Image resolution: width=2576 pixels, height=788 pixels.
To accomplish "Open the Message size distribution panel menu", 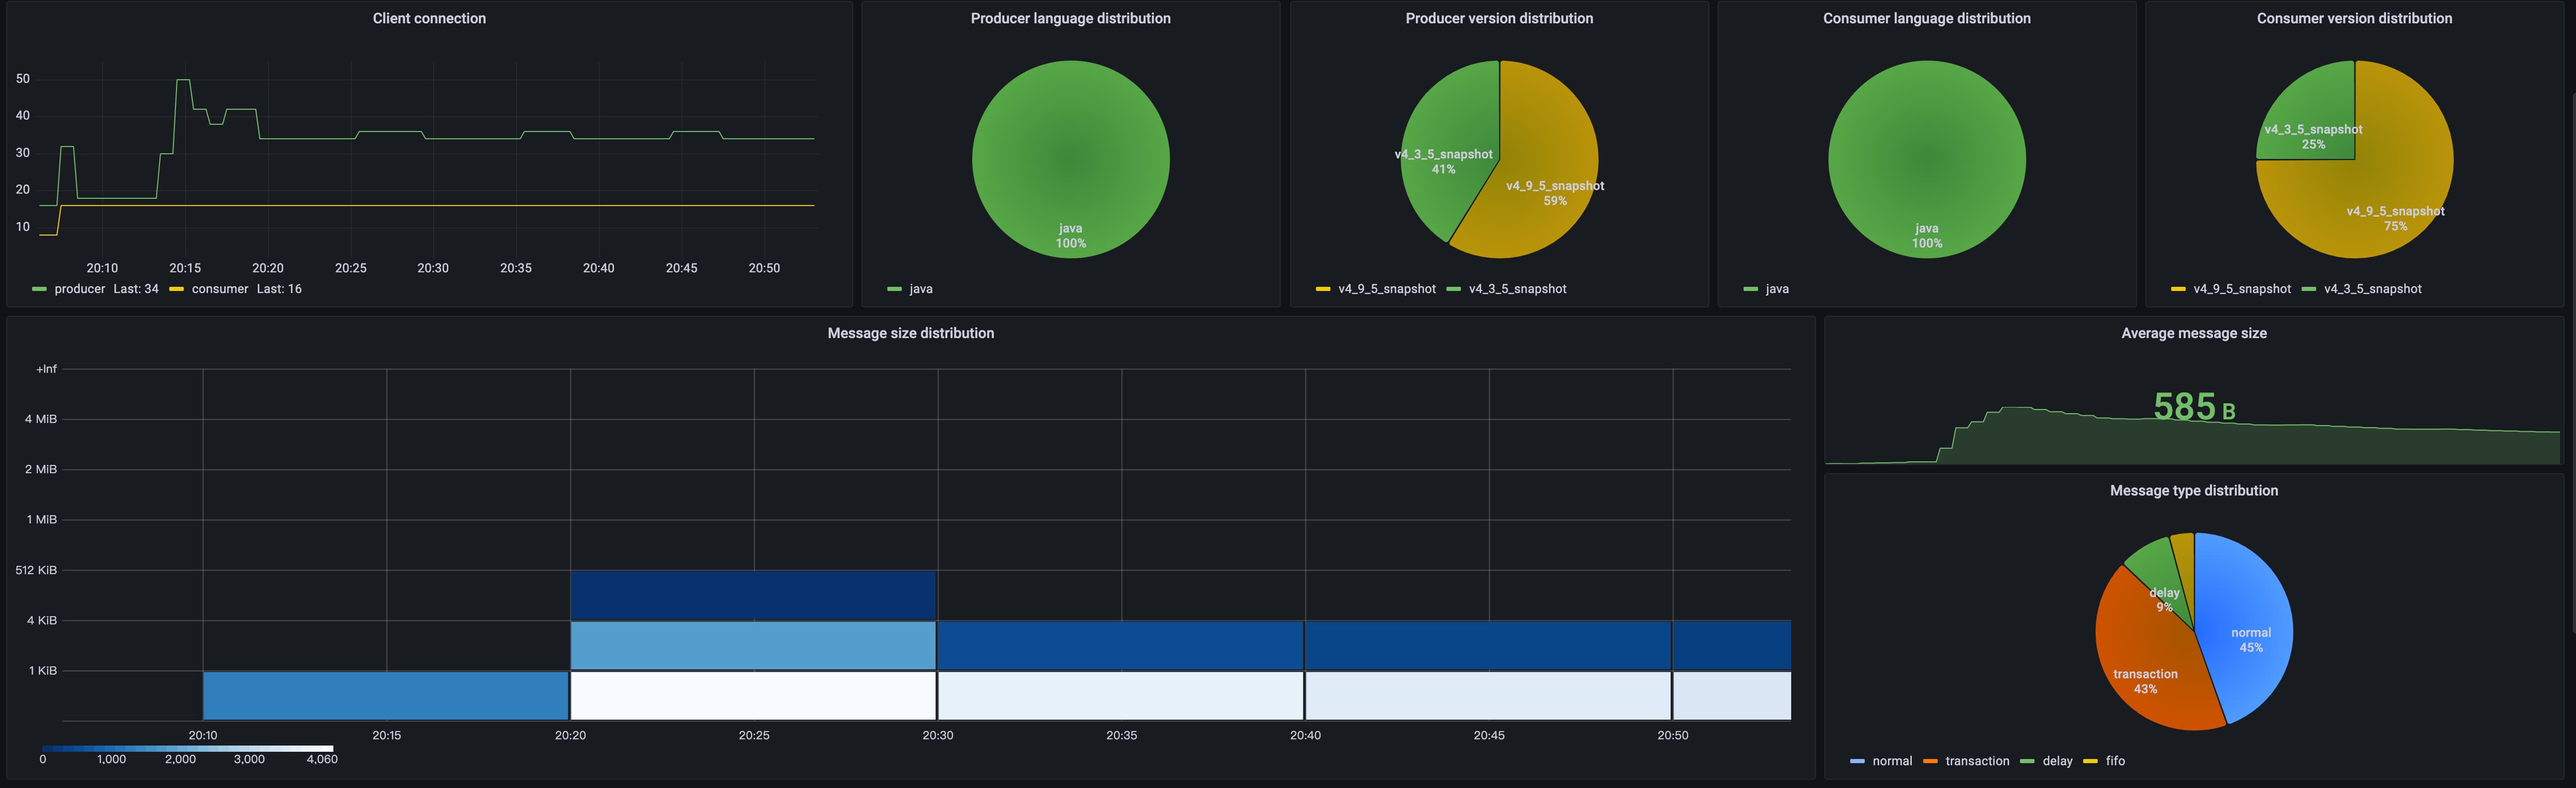I will pyautogui.click(x=911, y=333).
